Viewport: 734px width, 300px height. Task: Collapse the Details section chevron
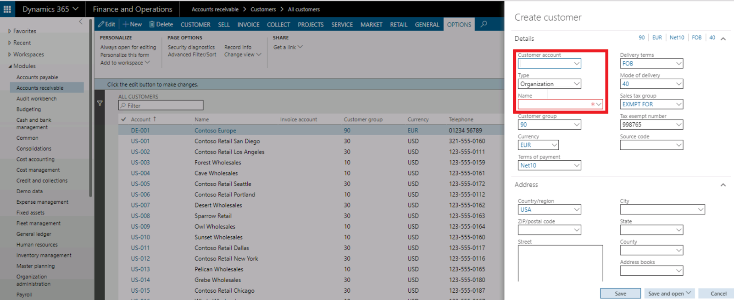click(723, 38)
